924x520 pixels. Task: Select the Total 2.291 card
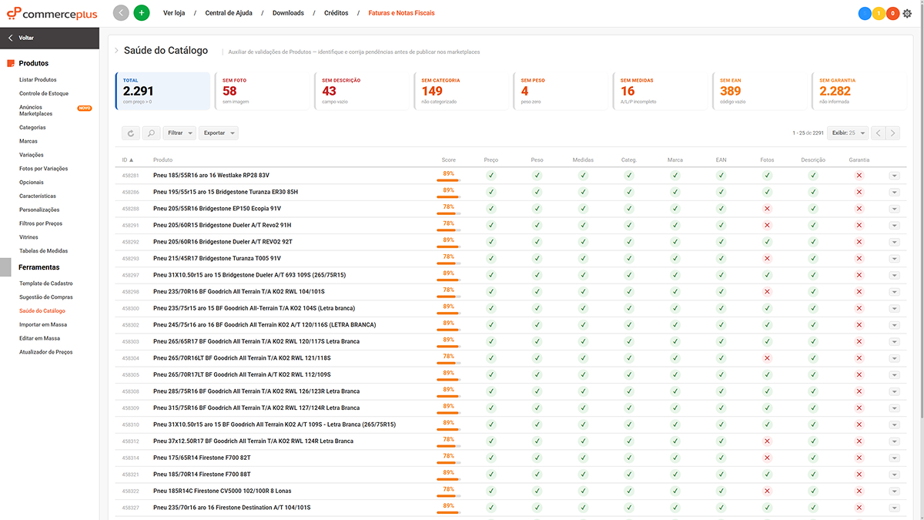[x=163, y=91]
